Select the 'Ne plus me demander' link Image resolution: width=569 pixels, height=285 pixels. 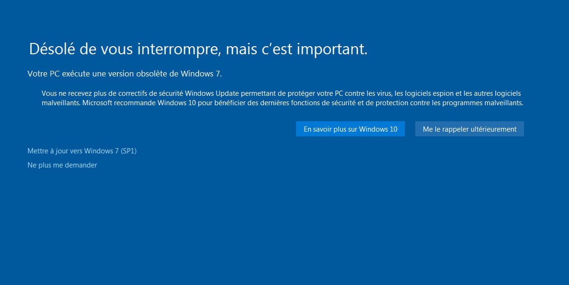(62, 165)
